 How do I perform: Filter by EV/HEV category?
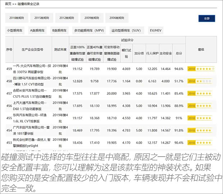(x=156, y=31)
